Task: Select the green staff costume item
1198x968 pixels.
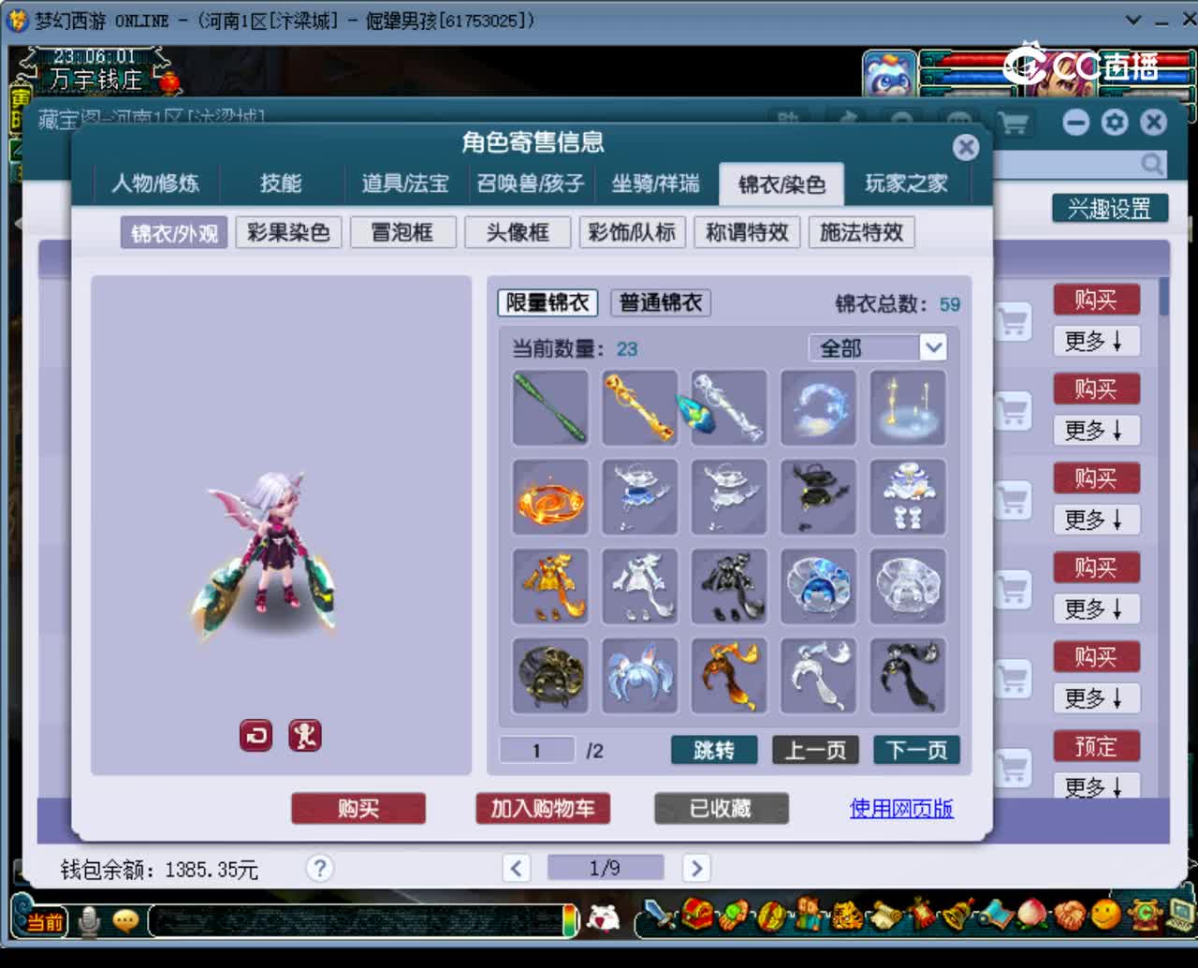Action: pos(550,407)
